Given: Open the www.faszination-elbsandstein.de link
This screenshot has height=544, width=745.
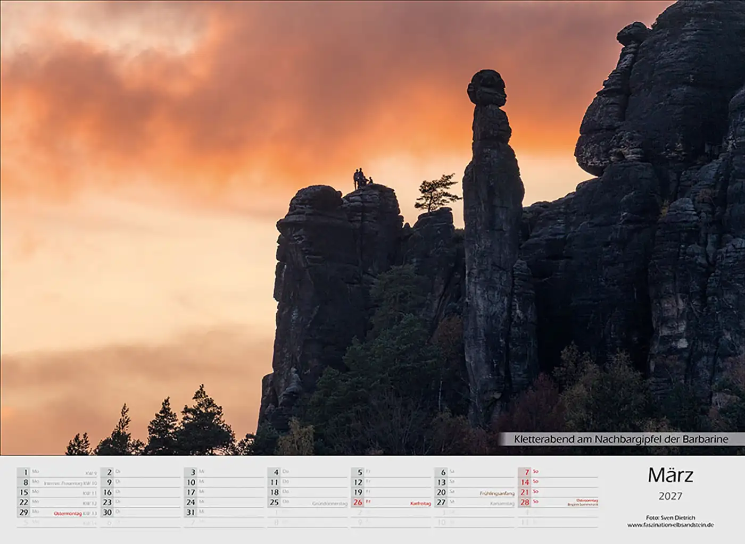Looking at the screenshot, I should coord(670,525).
